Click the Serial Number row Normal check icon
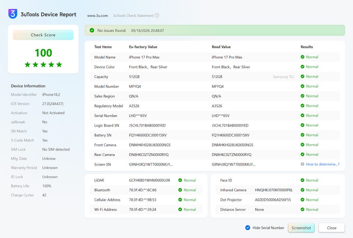The width and height of the screenshot is (353, 238). 302,116
